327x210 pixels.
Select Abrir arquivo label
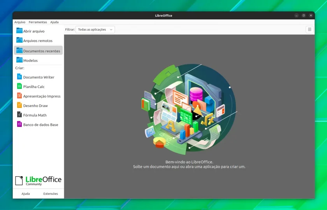pos(34,31)
